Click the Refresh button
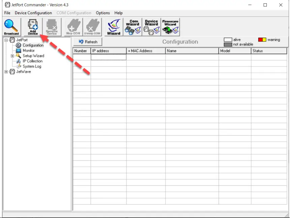Viewport: 290px width, 218px height. coord(88,42)
